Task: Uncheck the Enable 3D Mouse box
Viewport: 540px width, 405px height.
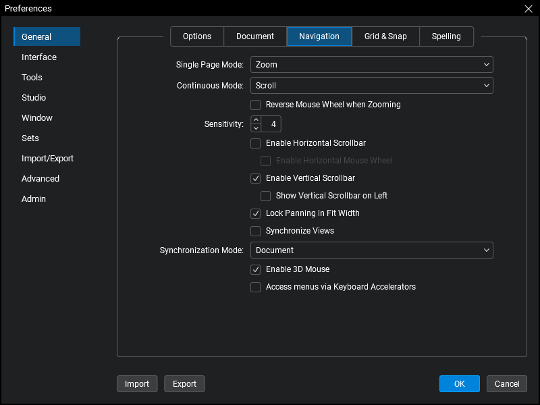Action: [256, 269]
